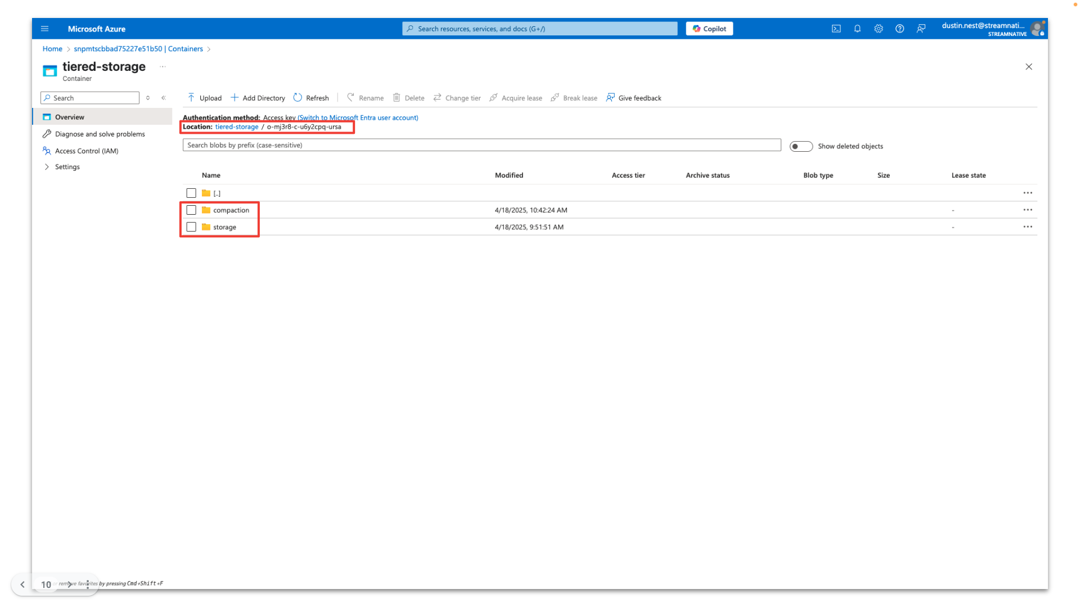Screen dimensions: 1080x607
Task: Collapse the left navigation pane with the chevron
Action: point(164,97)
